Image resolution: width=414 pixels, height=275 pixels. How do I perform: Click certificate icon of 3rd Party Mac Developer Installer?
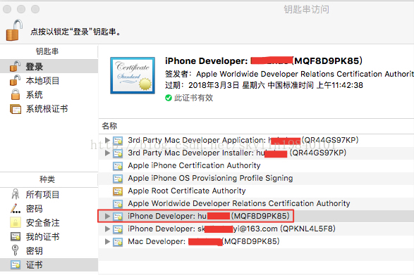tap(118, 153)
